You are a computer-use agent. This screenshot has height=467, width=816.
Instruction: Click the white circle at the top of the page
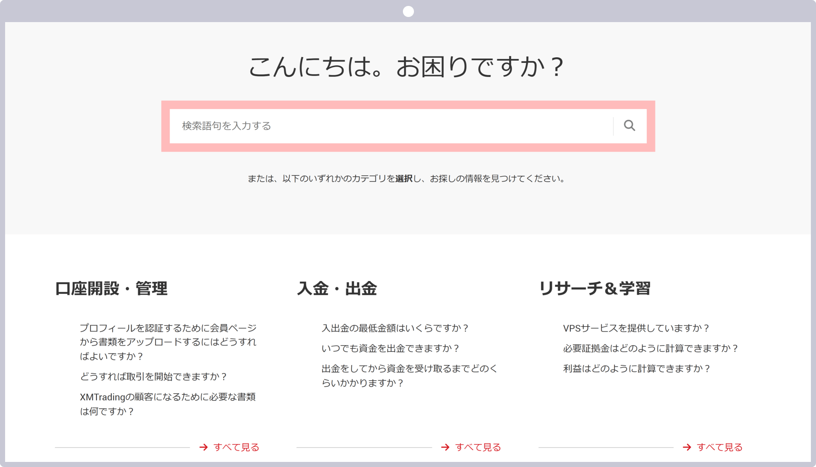click(408, 11)
